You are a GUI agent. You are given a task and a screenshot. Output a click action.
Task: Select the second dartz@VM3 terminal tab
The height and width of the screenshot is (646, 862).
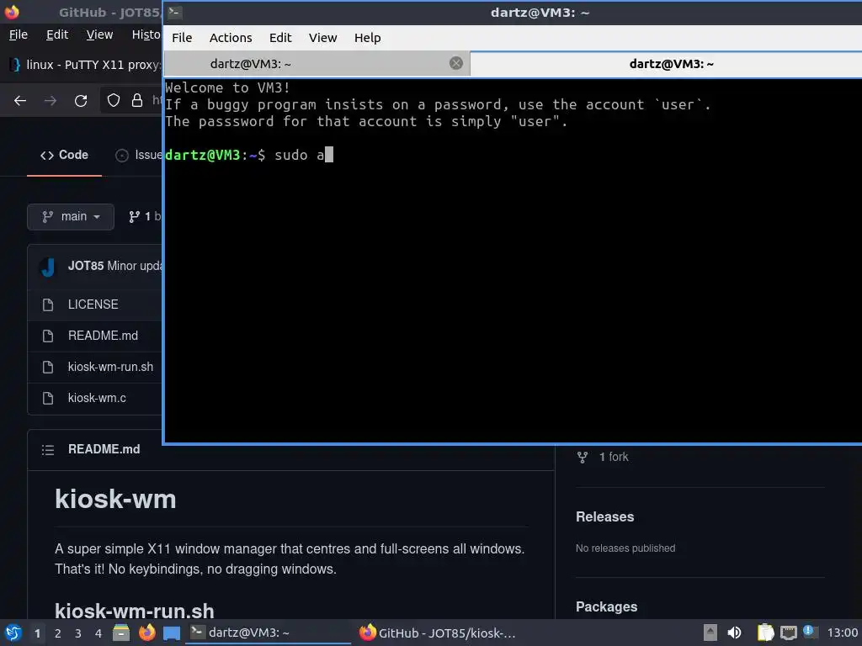pyautogui.click(x=667, y=64)
